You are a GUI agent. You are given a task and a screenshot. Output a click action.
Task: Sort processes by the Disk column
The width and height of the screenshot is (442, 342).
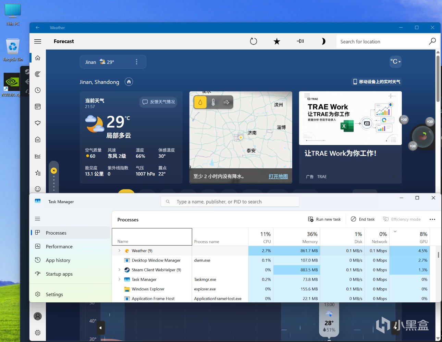[x=342, y=237]
